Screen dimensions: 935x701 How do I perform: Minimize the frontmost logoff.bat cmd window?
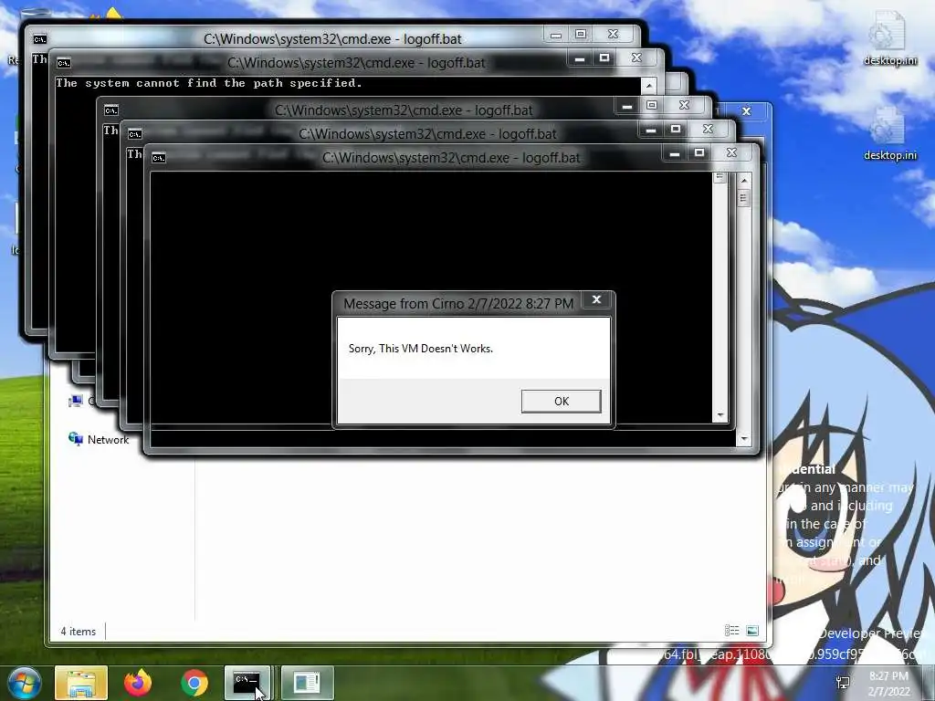tap(675, 153)
